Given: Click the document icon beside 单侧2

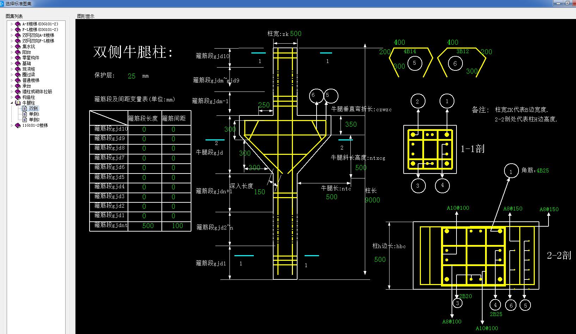Looking at the screenshot, I should click(25, 120).
